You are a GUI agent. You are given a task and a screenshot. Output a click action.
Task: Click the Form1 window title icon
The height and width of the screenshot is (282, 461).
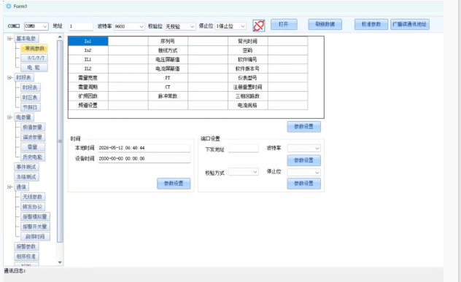(x=9, y=6)
